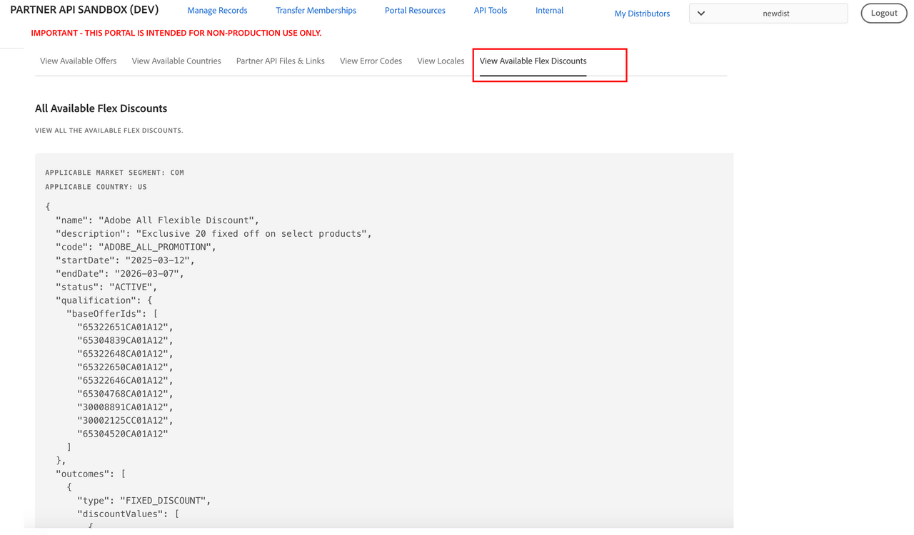Click offer ID 65304839CA01A12
This screenshot has width=914, height=535.
(x=125, y=340)
